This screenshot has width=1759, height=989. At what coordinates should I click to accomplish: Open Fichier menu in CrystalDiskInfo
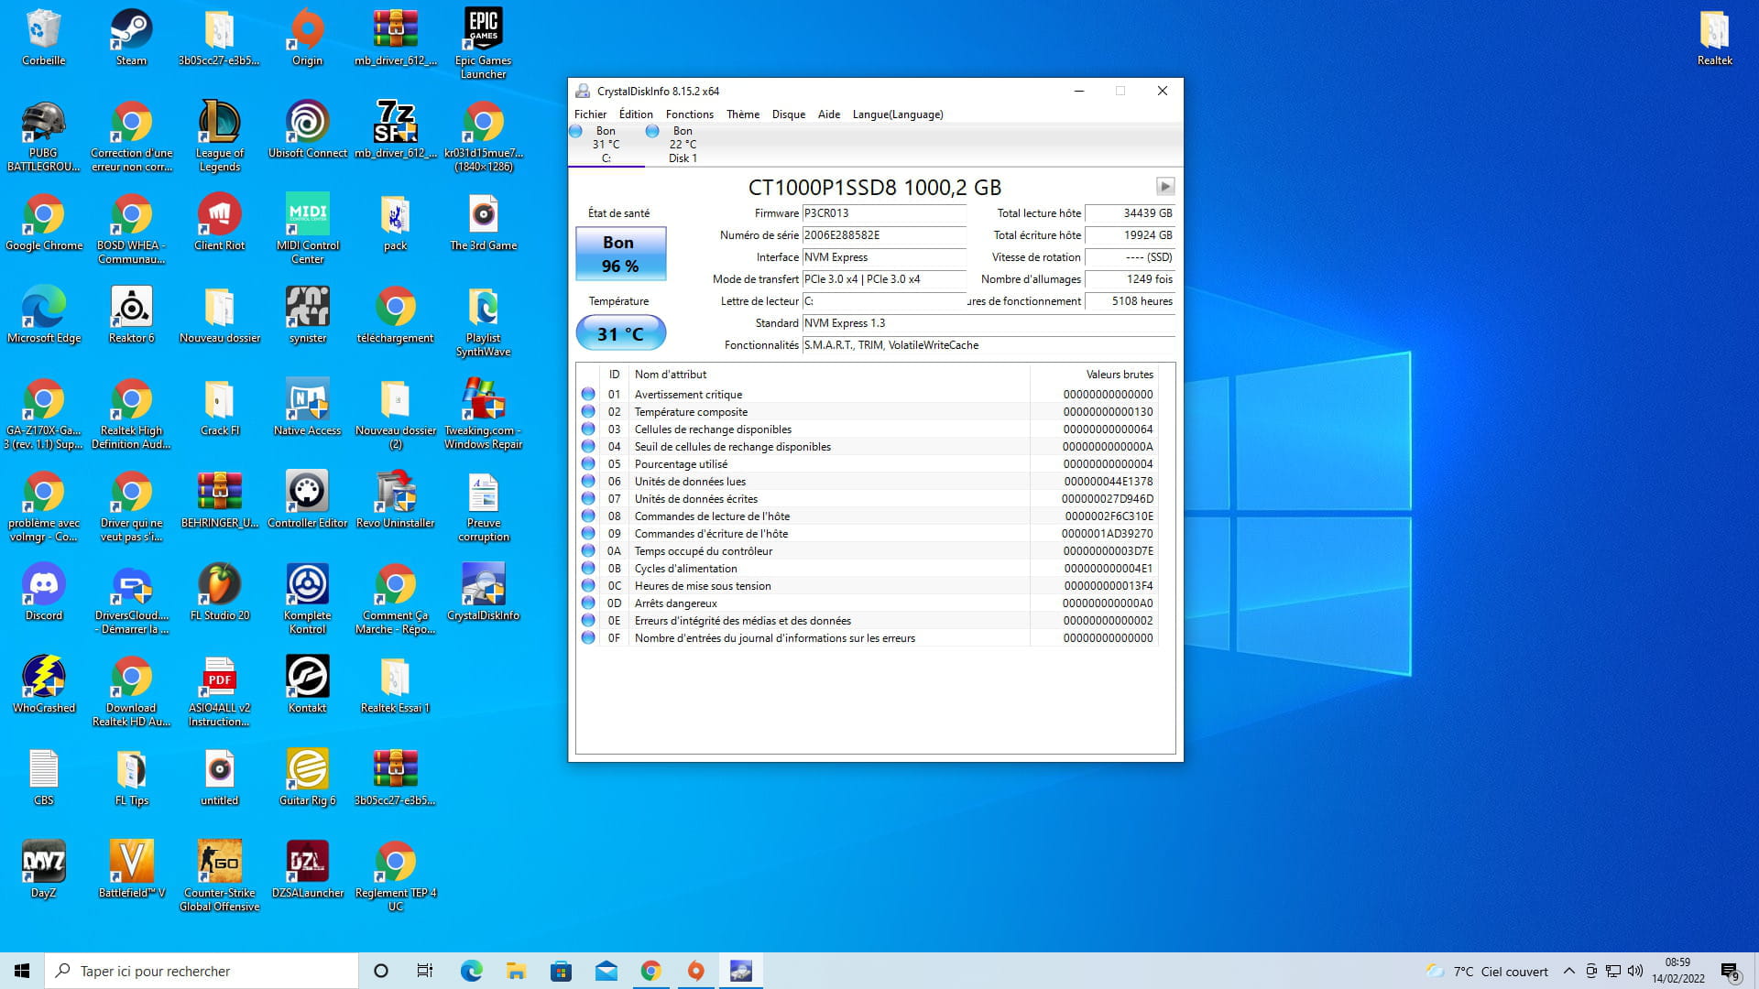tap(590, 114)
